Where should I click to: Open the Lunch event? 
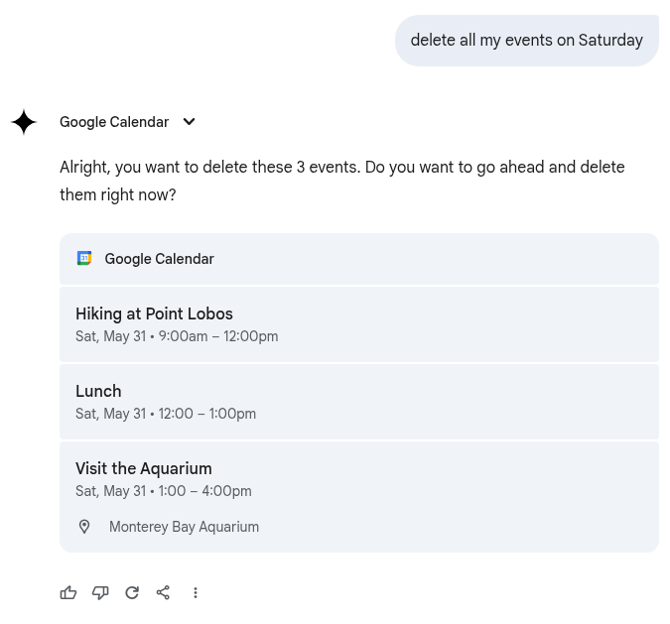point(98,392)
